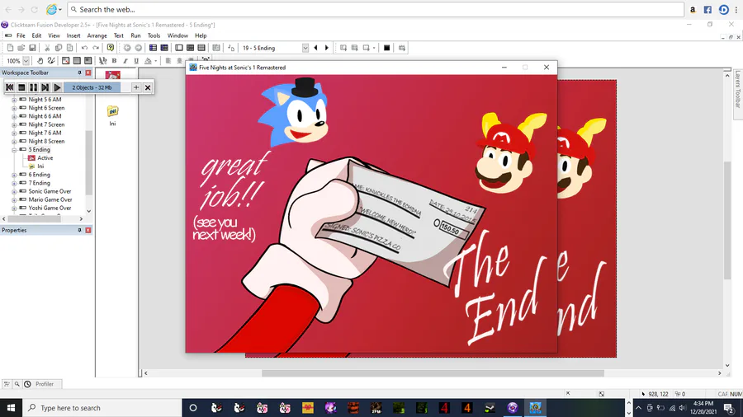
Task: Rewind the running application
Action: point(9,87)
